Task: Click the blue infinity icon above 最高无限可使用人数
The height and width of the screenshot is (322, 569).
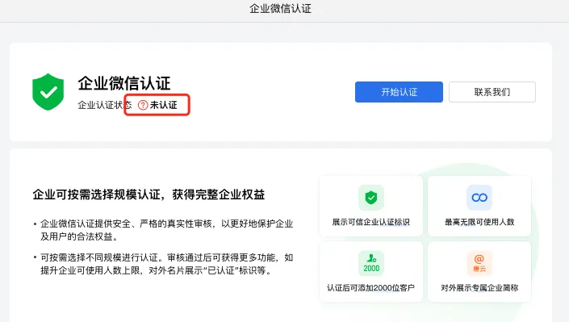Action: 479,198
